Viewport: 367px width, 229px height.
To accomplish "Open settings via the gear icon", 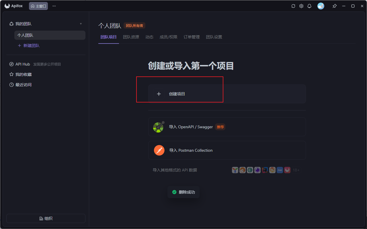I will pos(301,6).
